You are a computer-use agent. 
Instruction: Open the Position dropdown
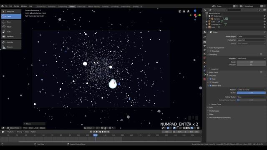click(x=251, y=90)
